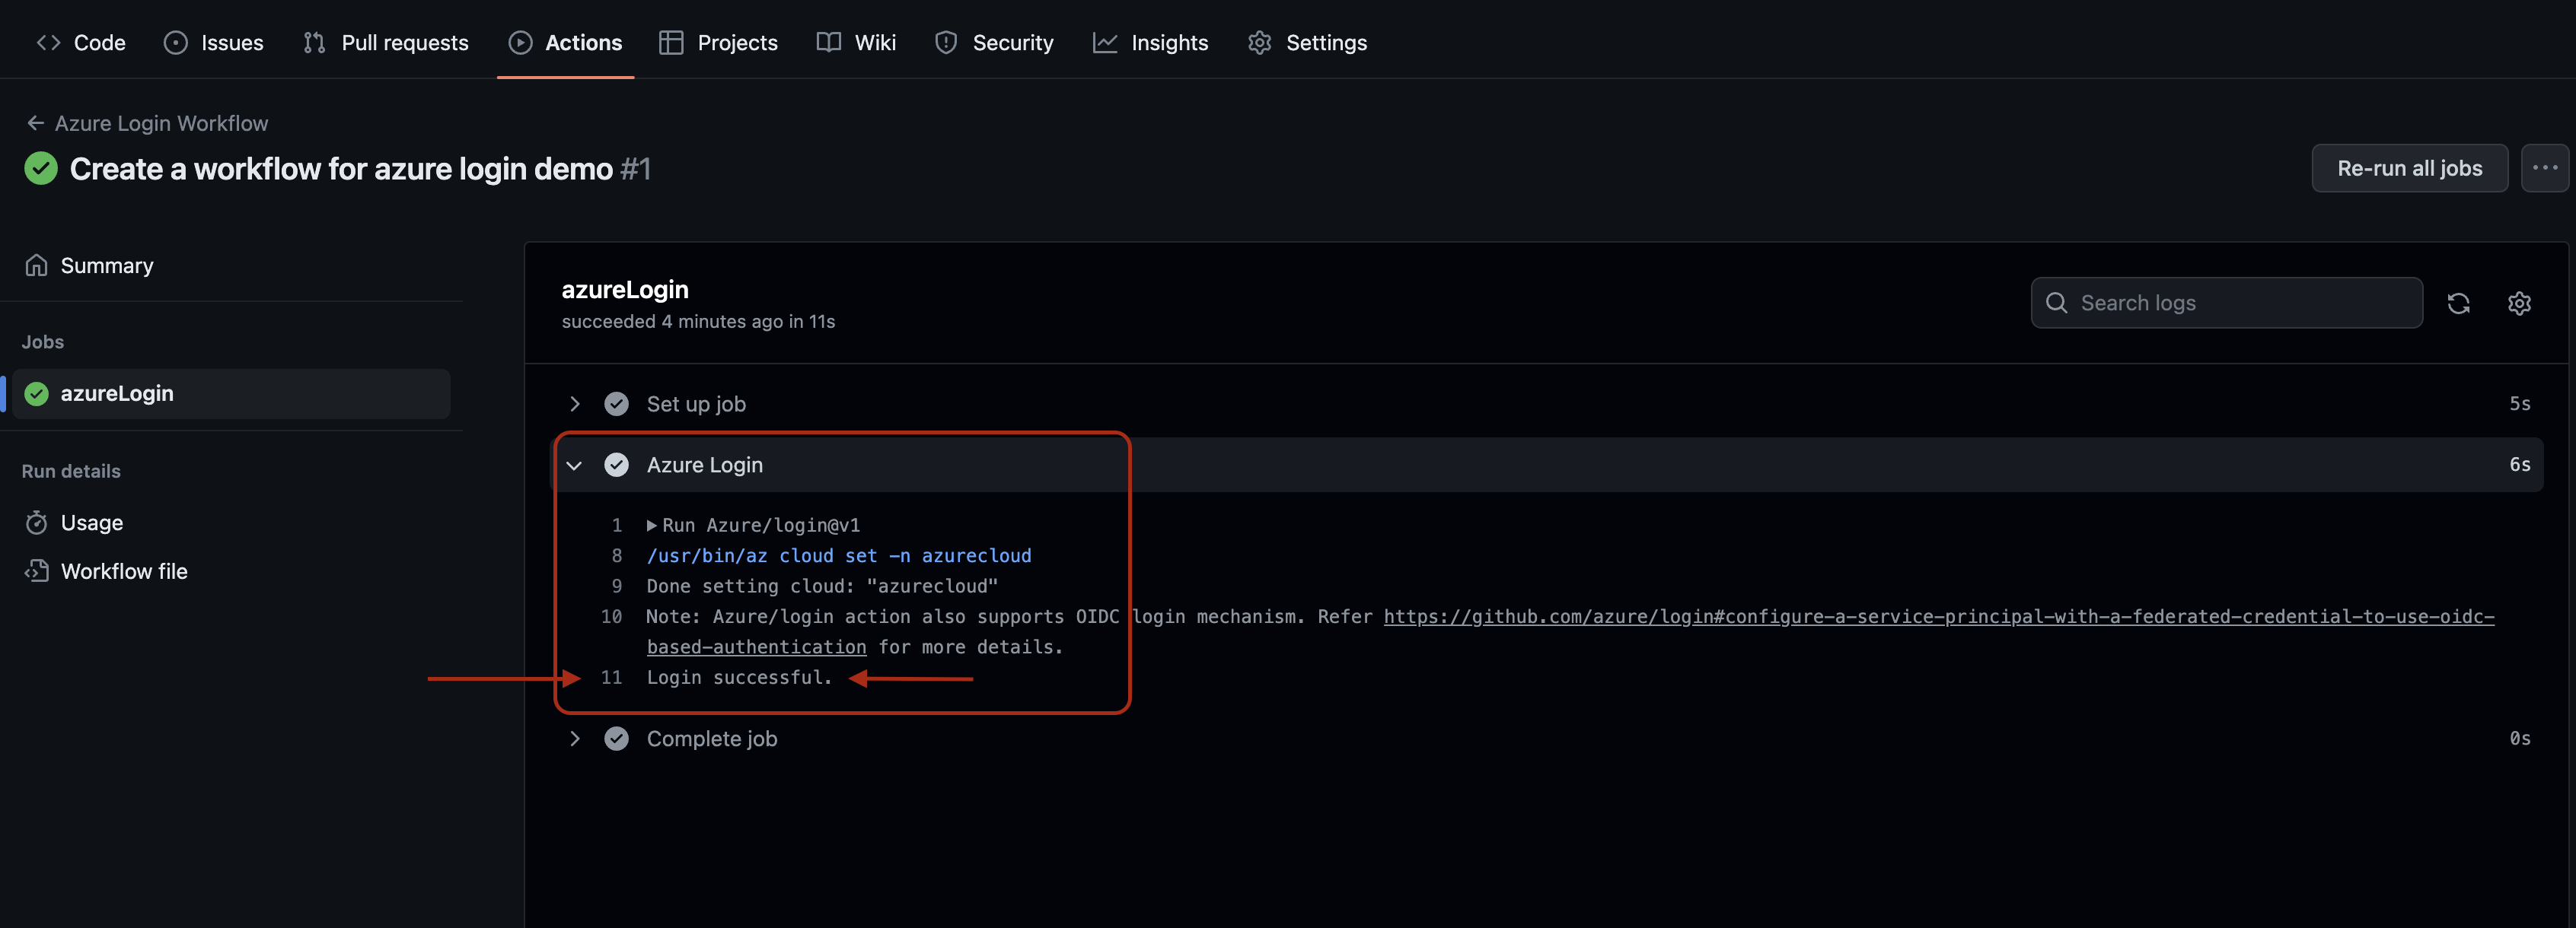Click log line number 11
The image size is (2576, 928).
coord(611,677)
